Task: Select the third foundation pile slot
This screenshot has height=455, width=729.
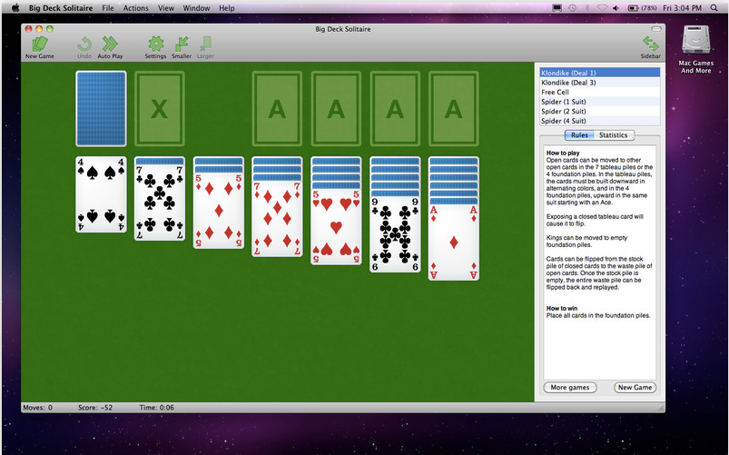Action: pos(395,108)
